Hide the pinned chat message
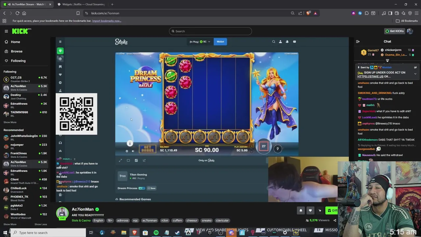This screenshot has height=237, width=421. pyautogui.click(x=415, y=67)
